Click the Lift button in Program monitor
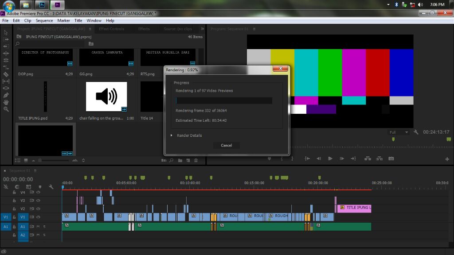This screenshot has width=454, height=255. tap(368, 158)
